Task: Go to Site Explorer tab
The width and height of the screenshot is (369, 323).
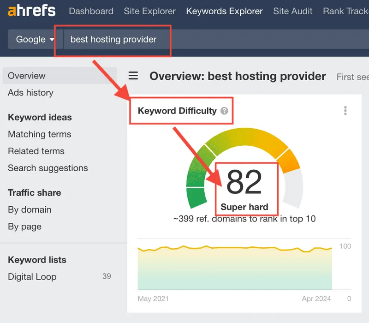Action: point(149,11)
